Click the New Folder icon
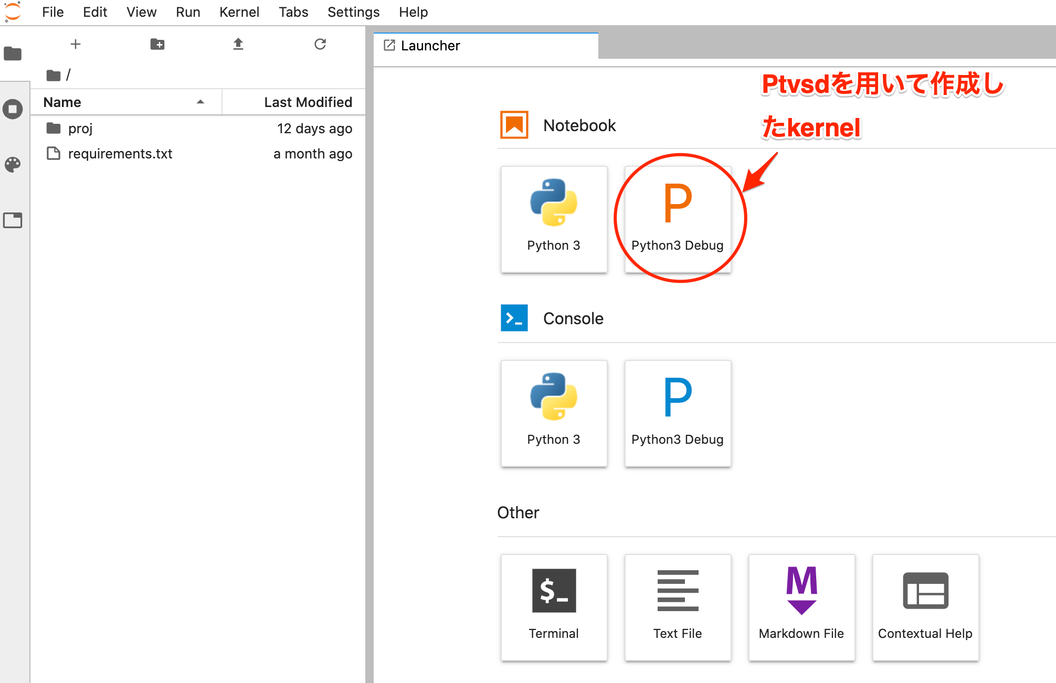 click(157, 44)
